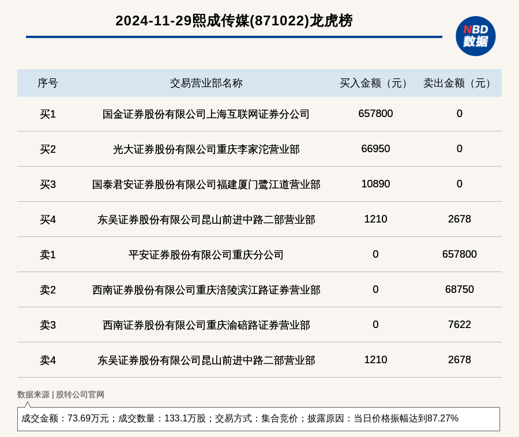Click the 成交数量：133.1万股 summary text
This screenshot has height=437, width=519.
(162, 419)
